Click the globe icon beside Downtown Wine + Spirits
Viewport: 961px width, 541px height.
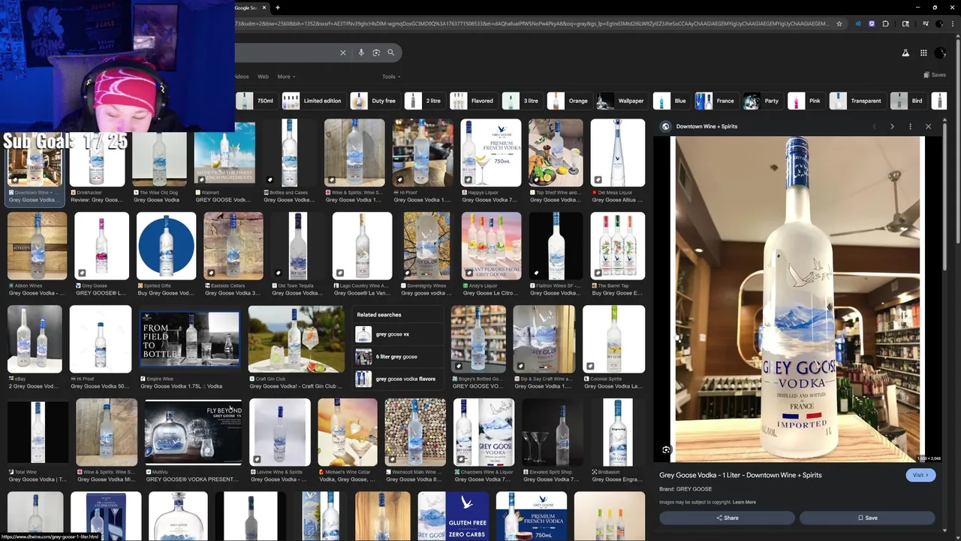click(x=665, y=126)
